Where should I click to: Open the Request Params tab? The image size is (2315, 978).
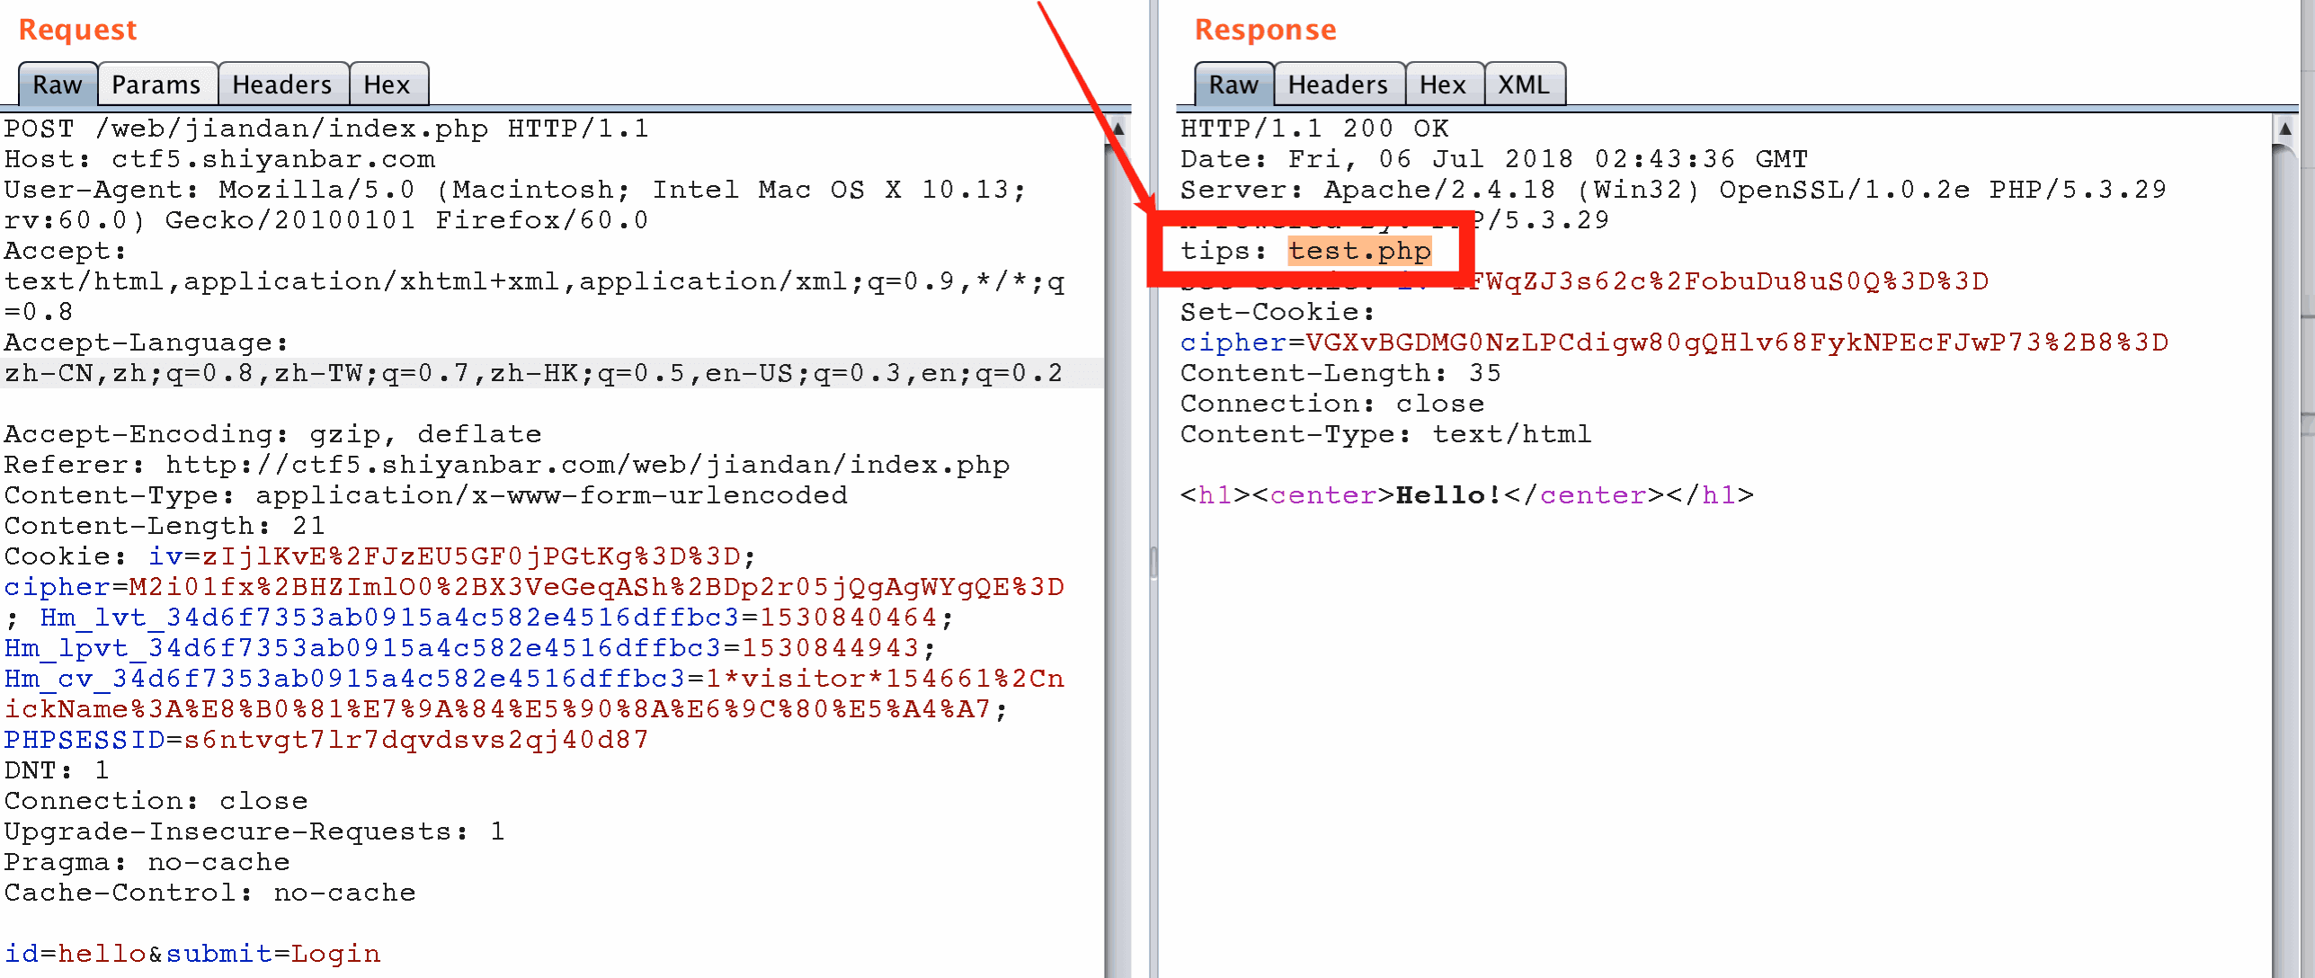(x=156, y=84)
